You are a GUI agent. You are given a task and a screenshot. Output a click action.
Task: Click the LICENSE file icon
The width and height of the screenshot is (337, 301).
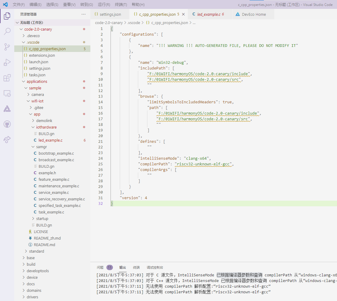click(x=30, y=232)
